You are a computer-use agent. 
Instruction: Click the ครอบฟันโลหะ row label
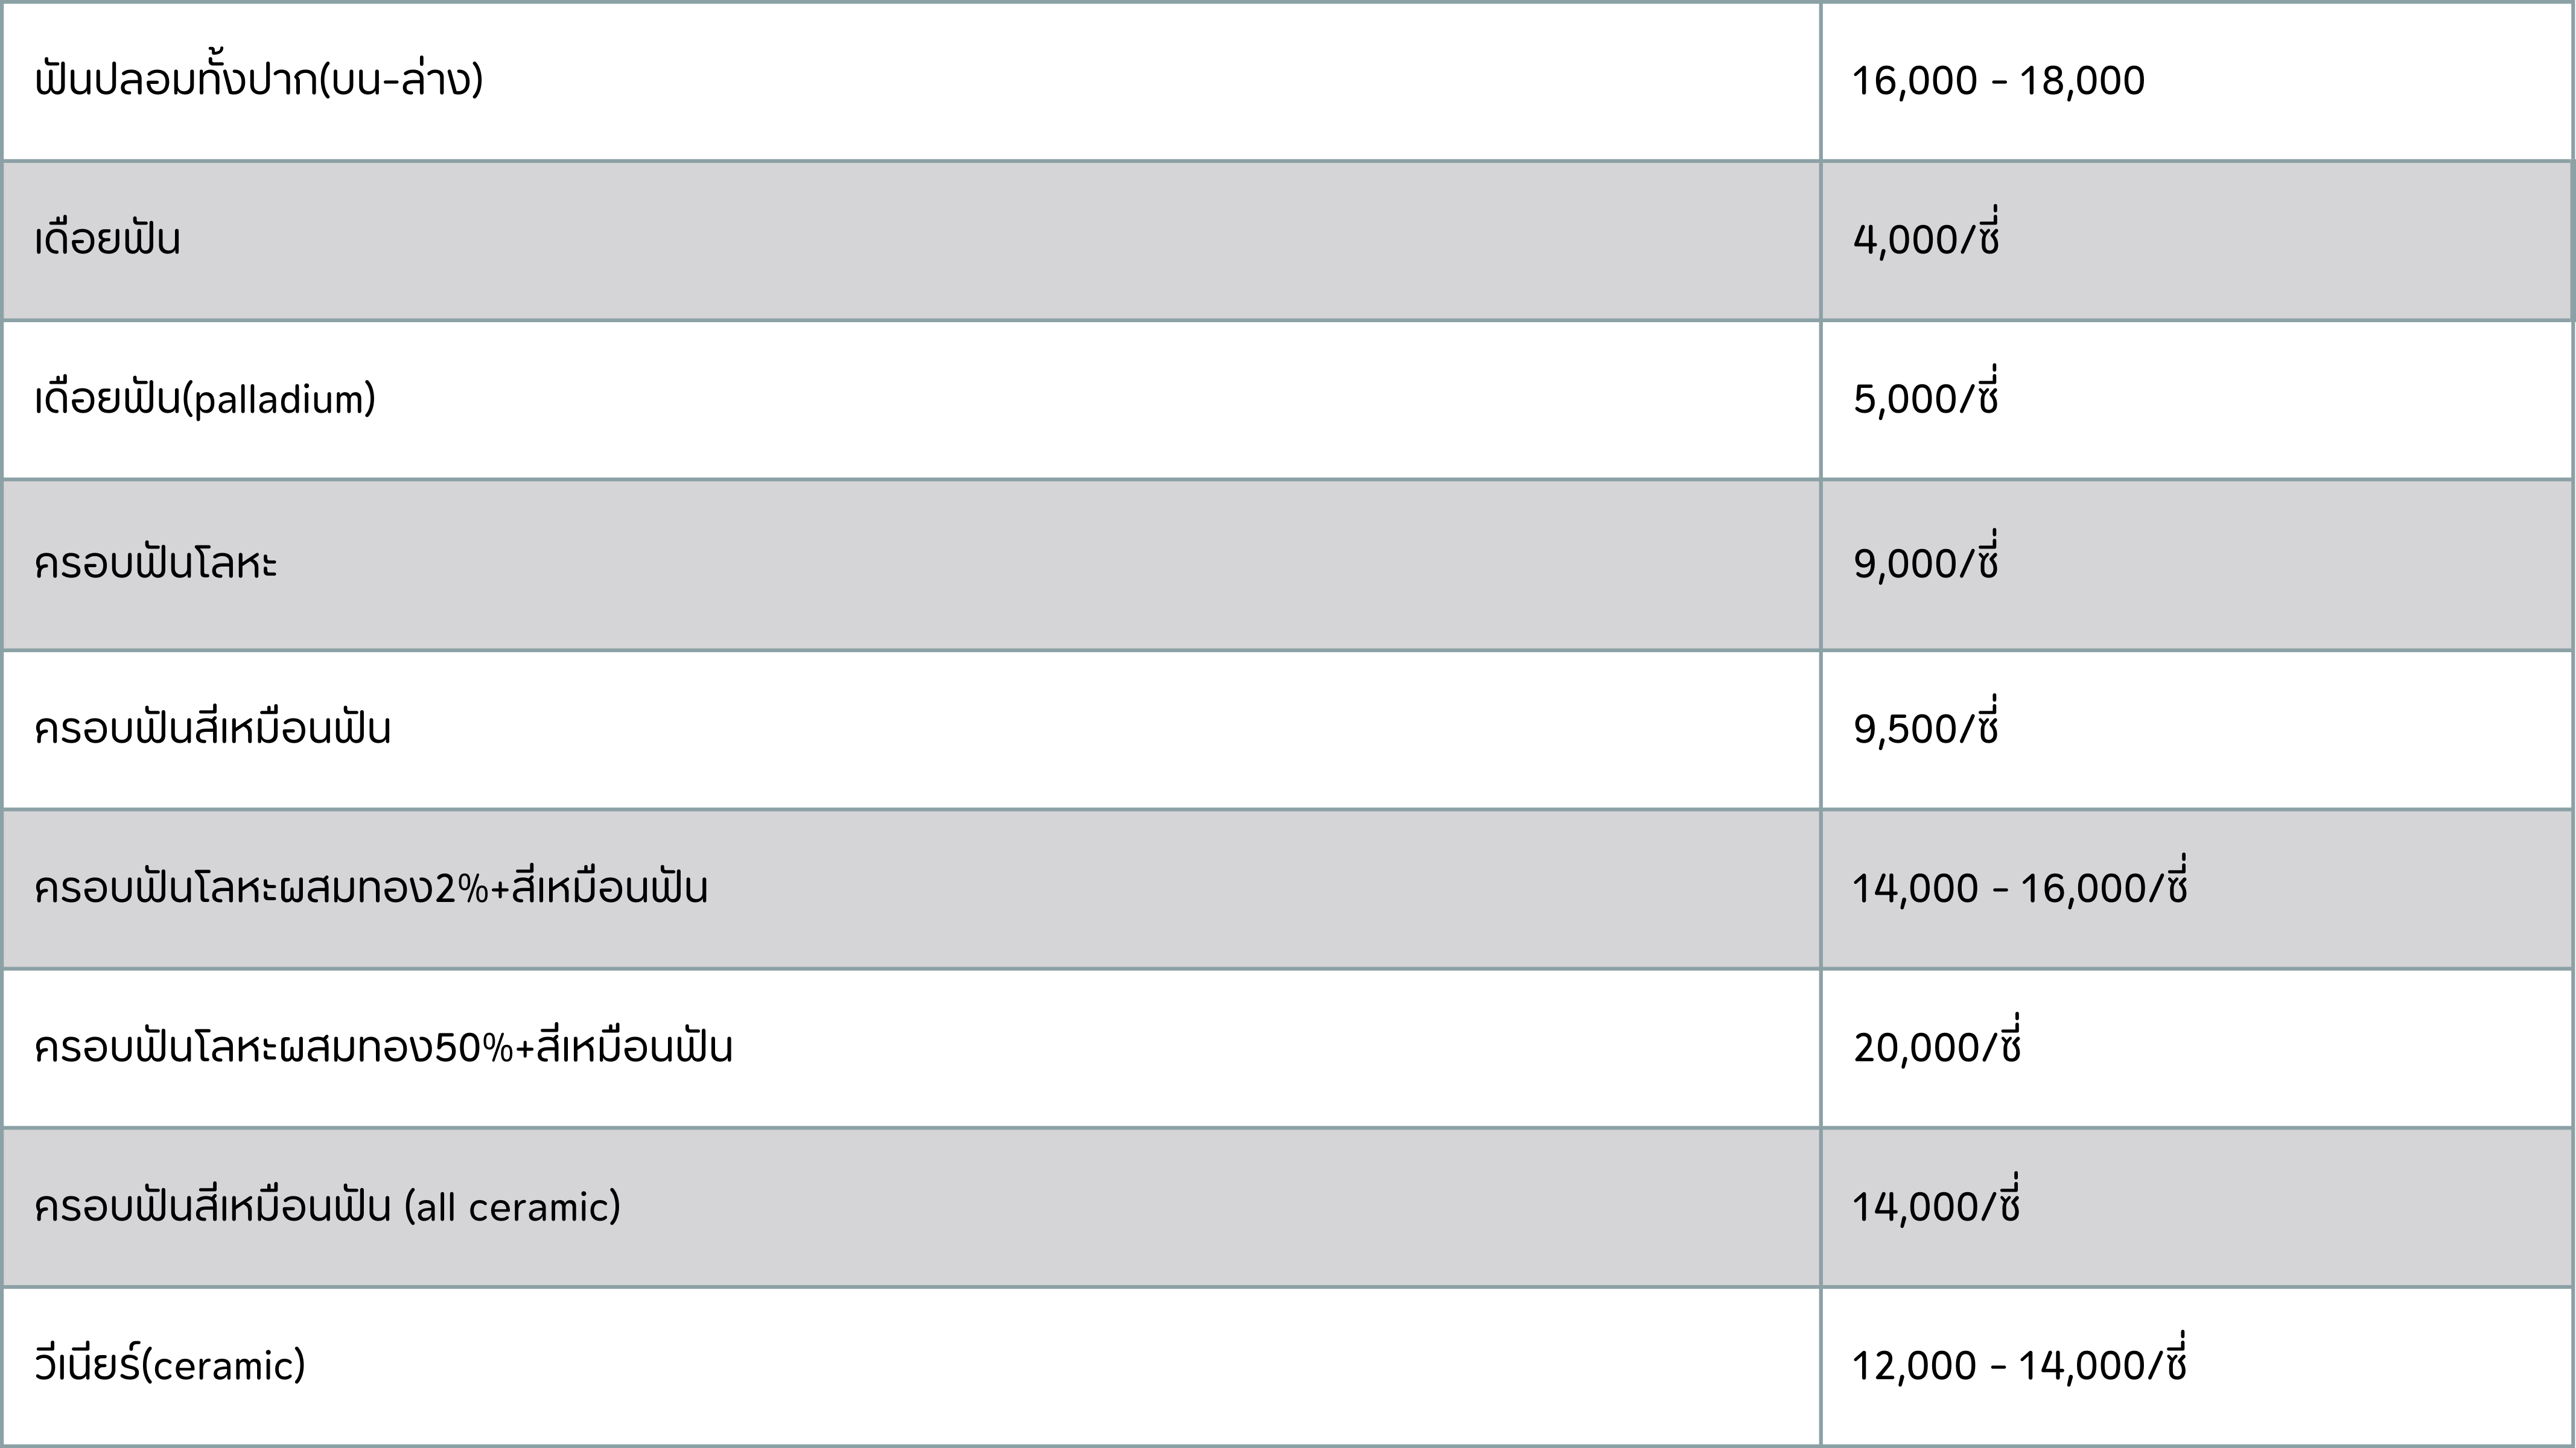155,565
